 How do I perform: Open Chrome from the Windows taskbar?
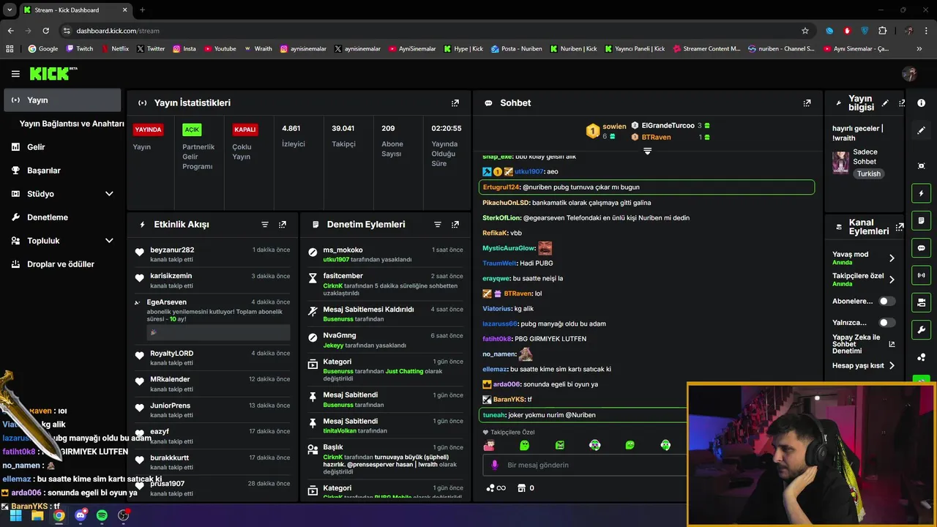59,515
